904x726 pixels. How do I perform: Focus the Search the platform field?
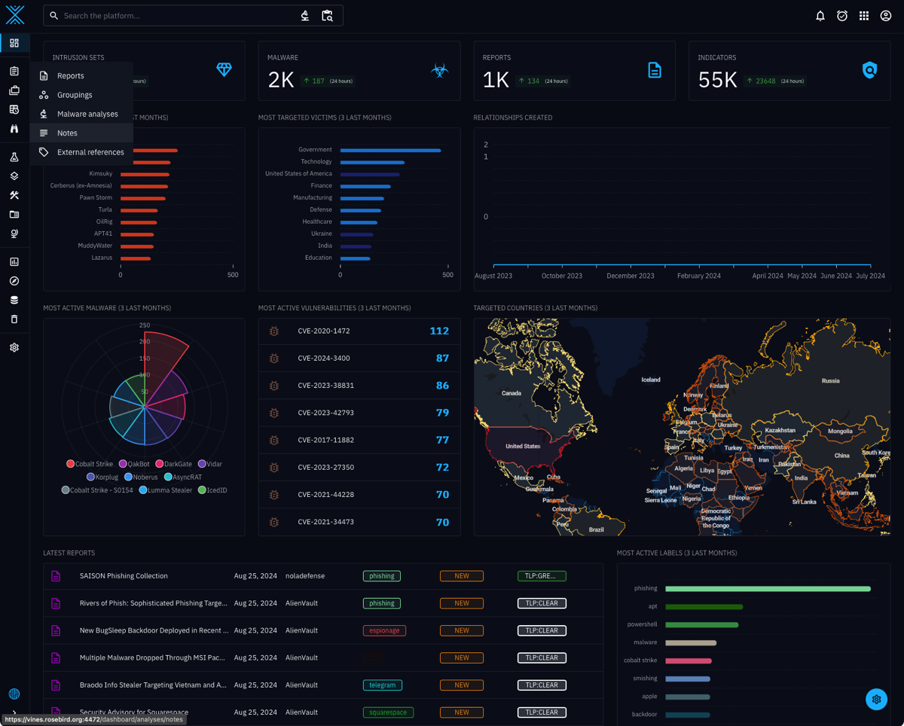click(177, 16)
